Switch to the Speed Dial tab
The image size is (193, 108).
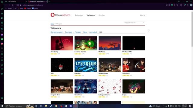click(17, 1)
